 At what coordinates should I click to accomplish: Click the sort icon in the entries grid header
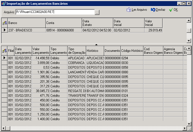pyautogui.click(x=4, y=51)
